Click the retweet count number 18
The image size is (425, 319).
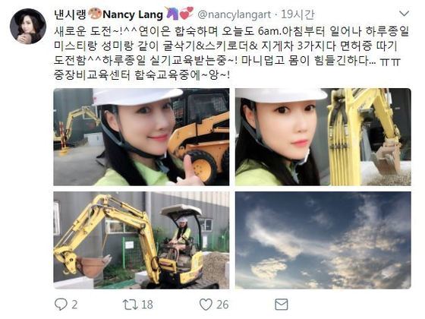[147, 305]
